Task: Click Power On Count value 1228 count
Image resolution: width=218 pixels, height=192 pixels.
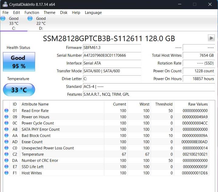Action: click(x=199, y=71)
